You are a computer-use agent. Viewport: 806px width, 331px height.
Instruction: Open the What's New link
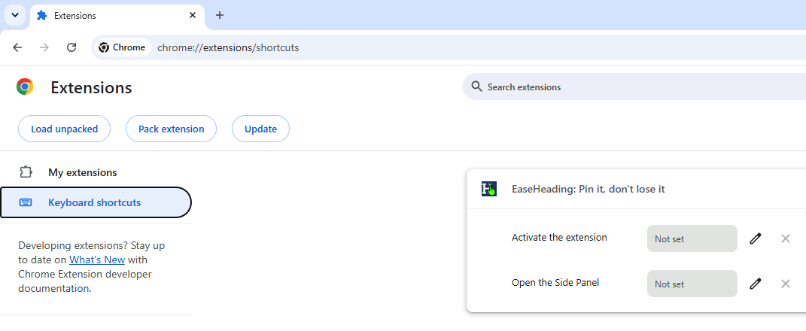tap(97, 260)
